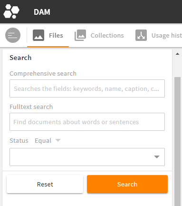
Task: Click inside the empty Status combo box
Action: point(87,157)
